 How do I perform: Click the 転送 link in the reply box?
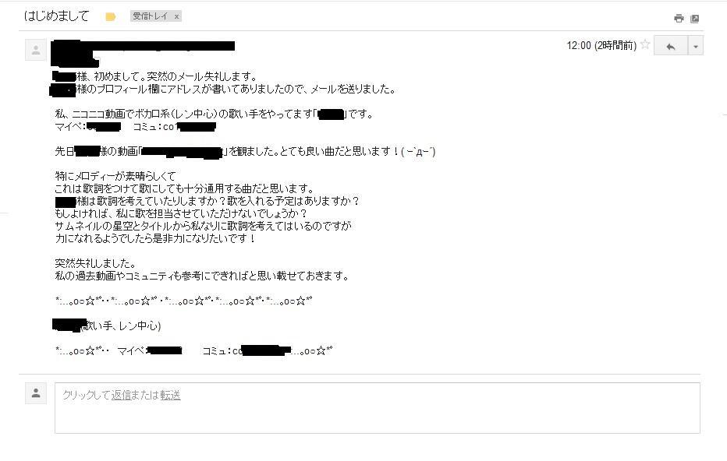point(170,395)
